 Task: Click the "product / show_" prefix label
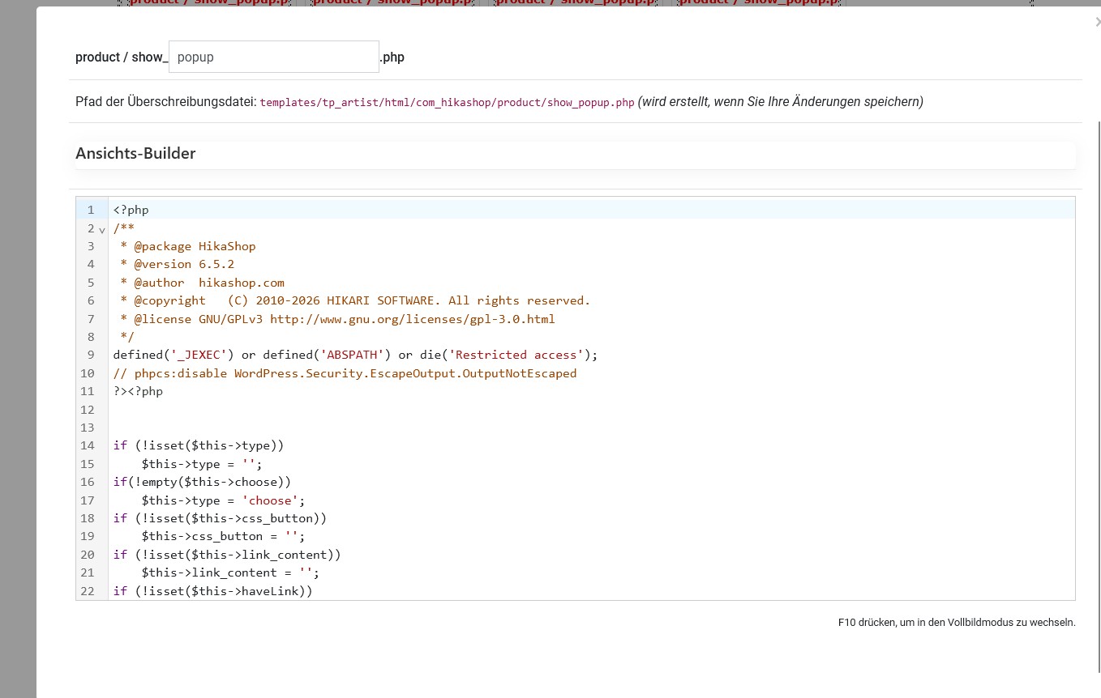click(x=122, y=57)
